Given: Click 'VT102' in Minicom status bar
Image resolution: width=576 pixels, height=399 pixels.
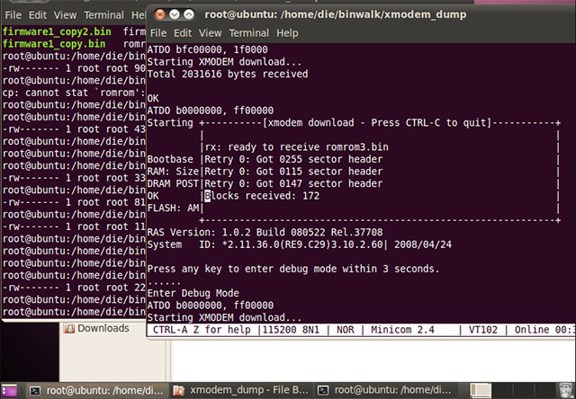Looking at the screenshot, I should pos(483,330).
